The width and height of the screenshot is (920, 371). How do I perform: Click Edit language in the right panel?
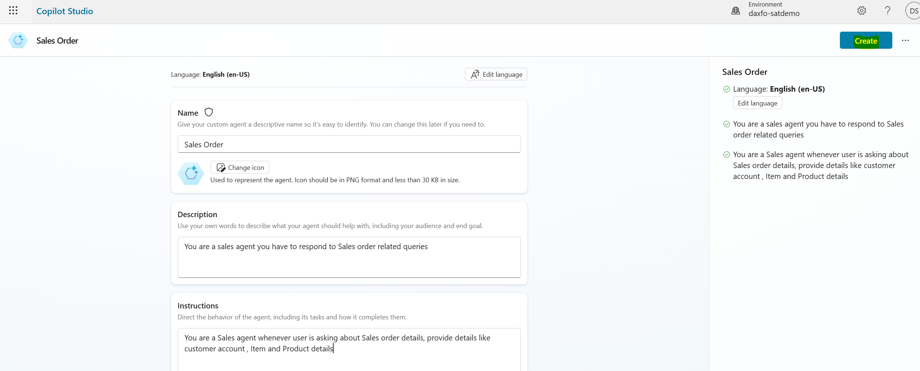(757, 103)
